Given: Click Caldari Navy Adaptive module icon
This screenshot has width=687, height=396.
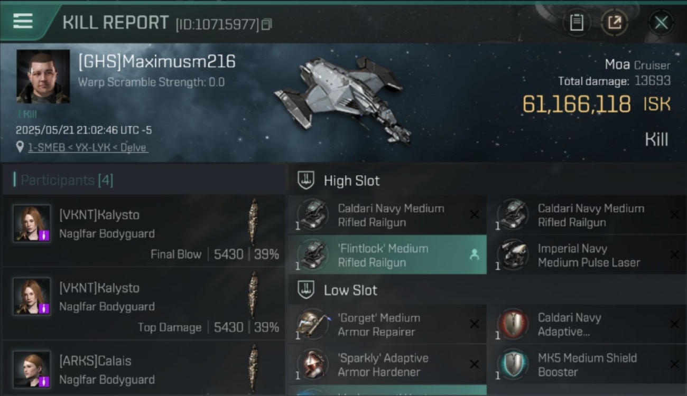Looking at the screenshot, I should tap(512, 325).
